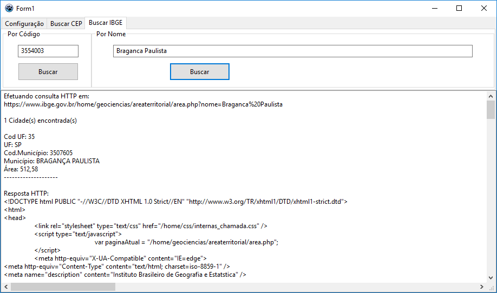Click the 'UF: SP' line
Image resolution: width=497 pixels, height=293 pixels.
[x=12, y=145]
